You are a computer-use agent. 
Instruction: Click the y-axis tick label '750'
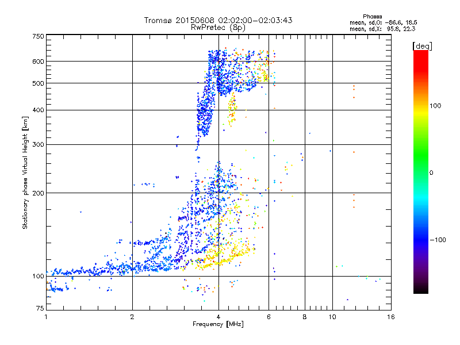point(39,36)
